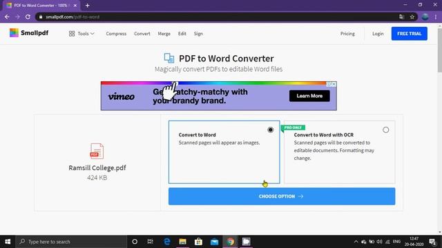Close the PDF to Word Converter tab
The image size is (442, 248).
(x=75, y=6)
